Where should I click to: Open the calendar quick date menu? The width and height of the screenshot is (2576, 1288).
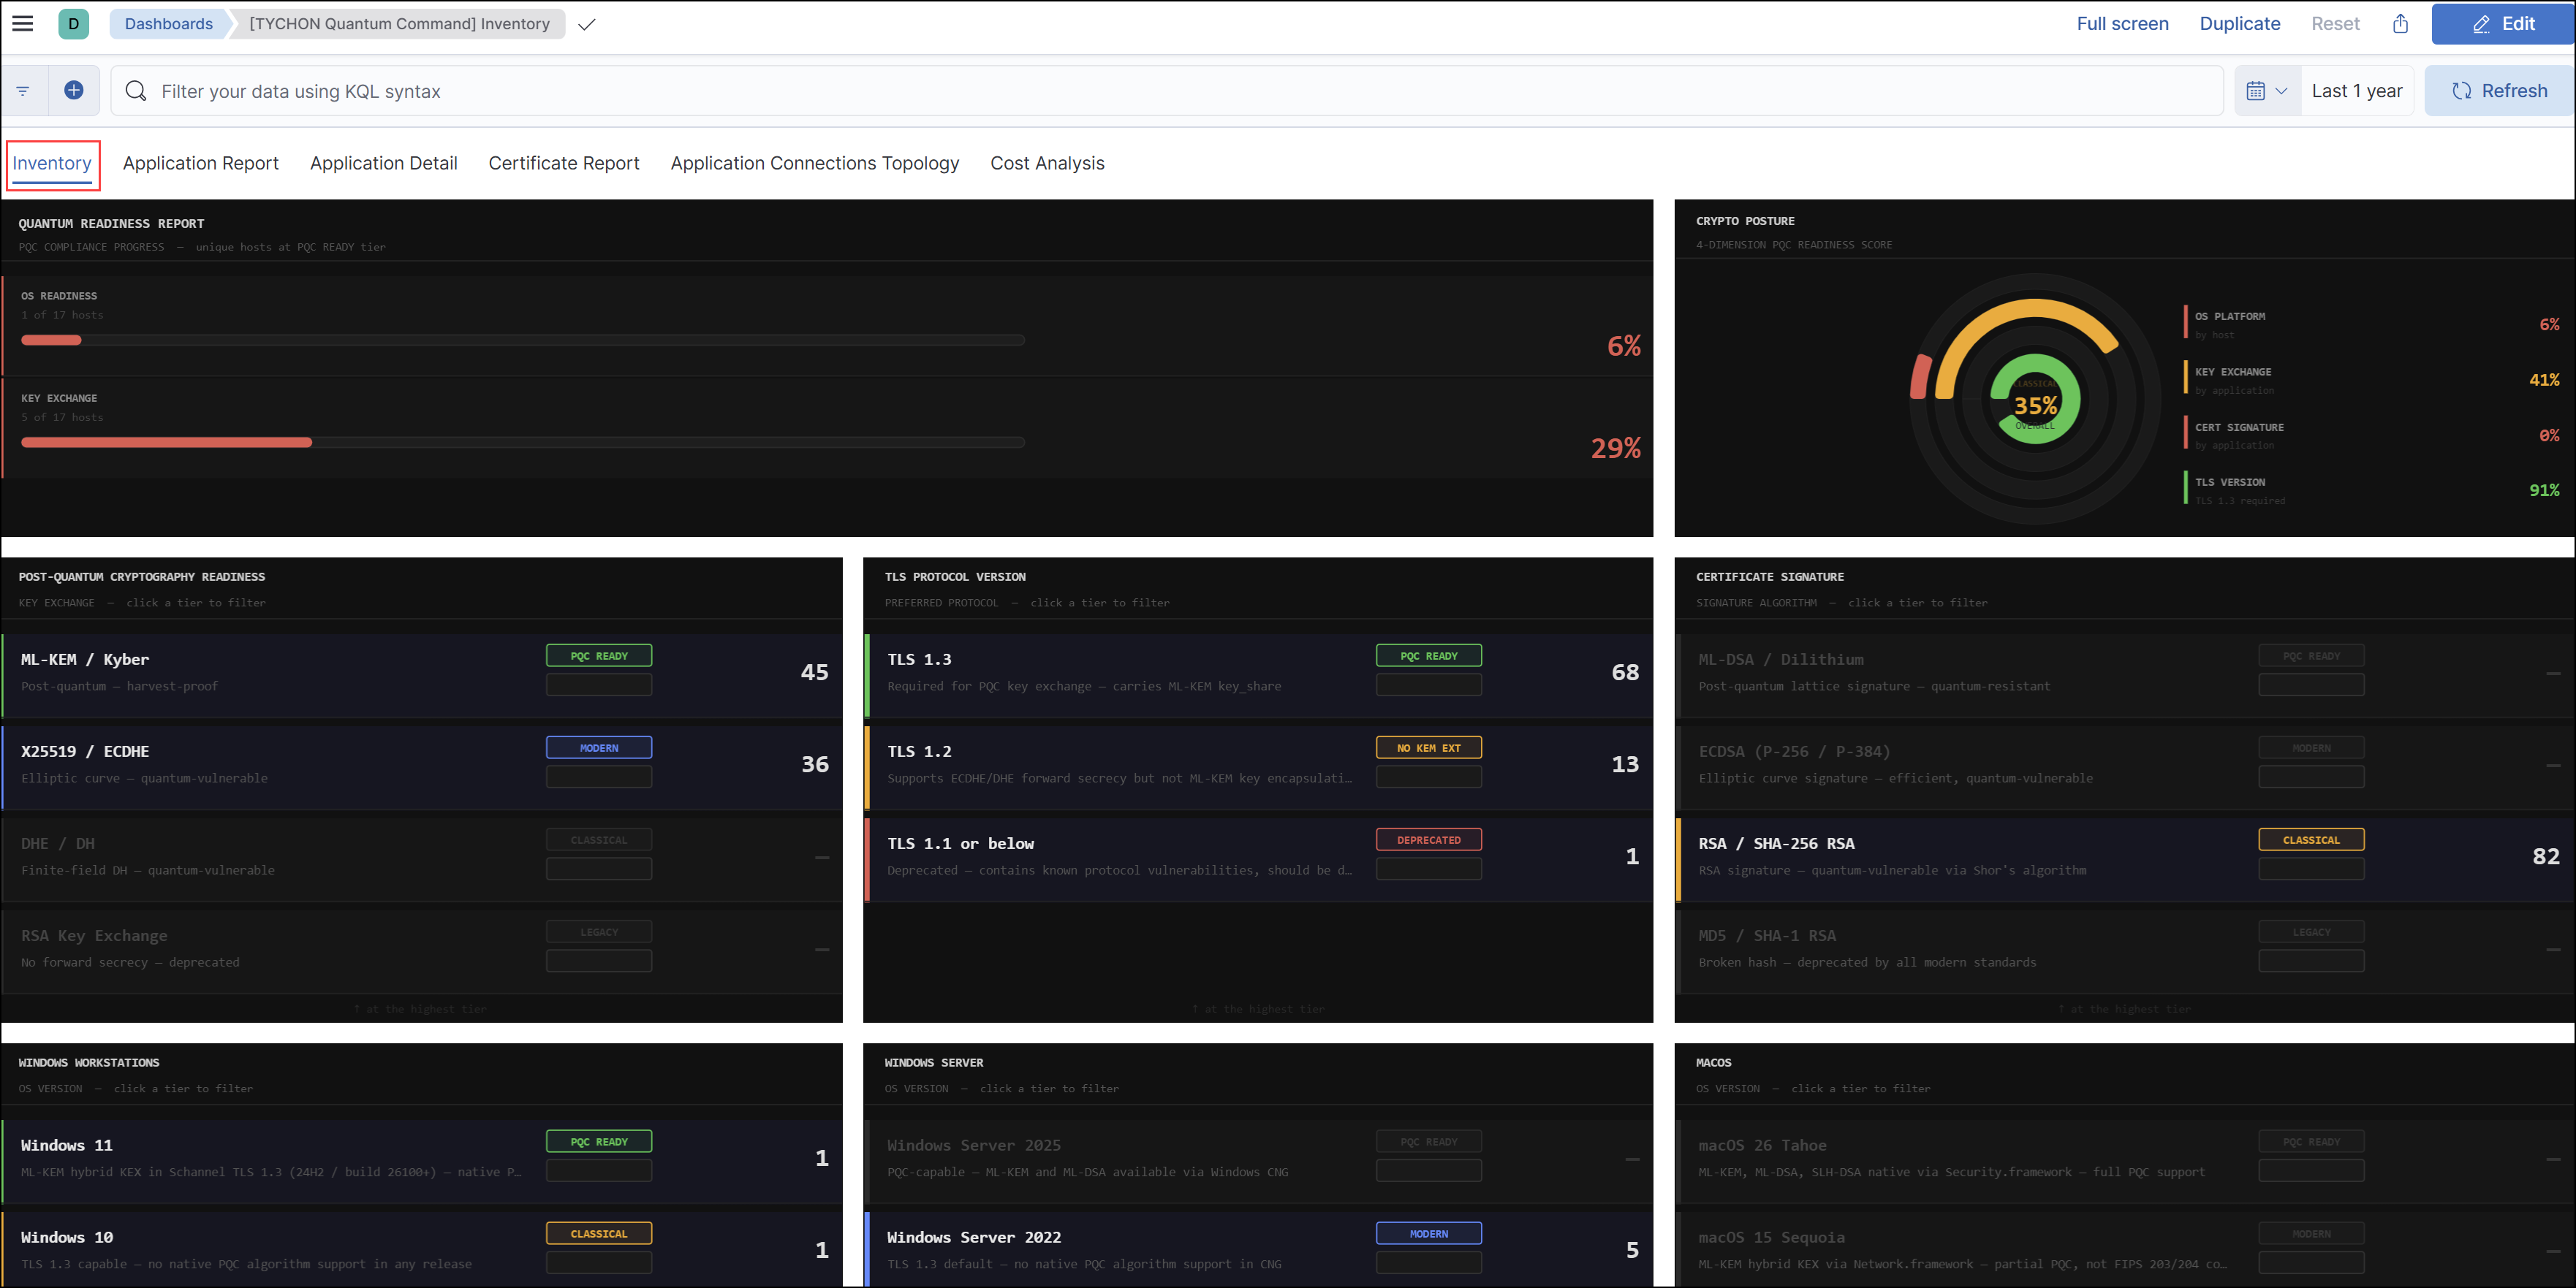[x=2267, y=91]
